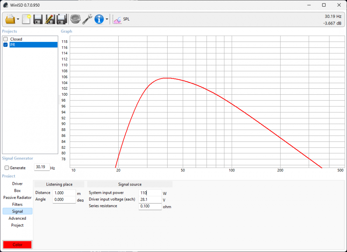
Task: Expand the dropdown arrow beside the open folder icon
Action: (x=18, y=19)
